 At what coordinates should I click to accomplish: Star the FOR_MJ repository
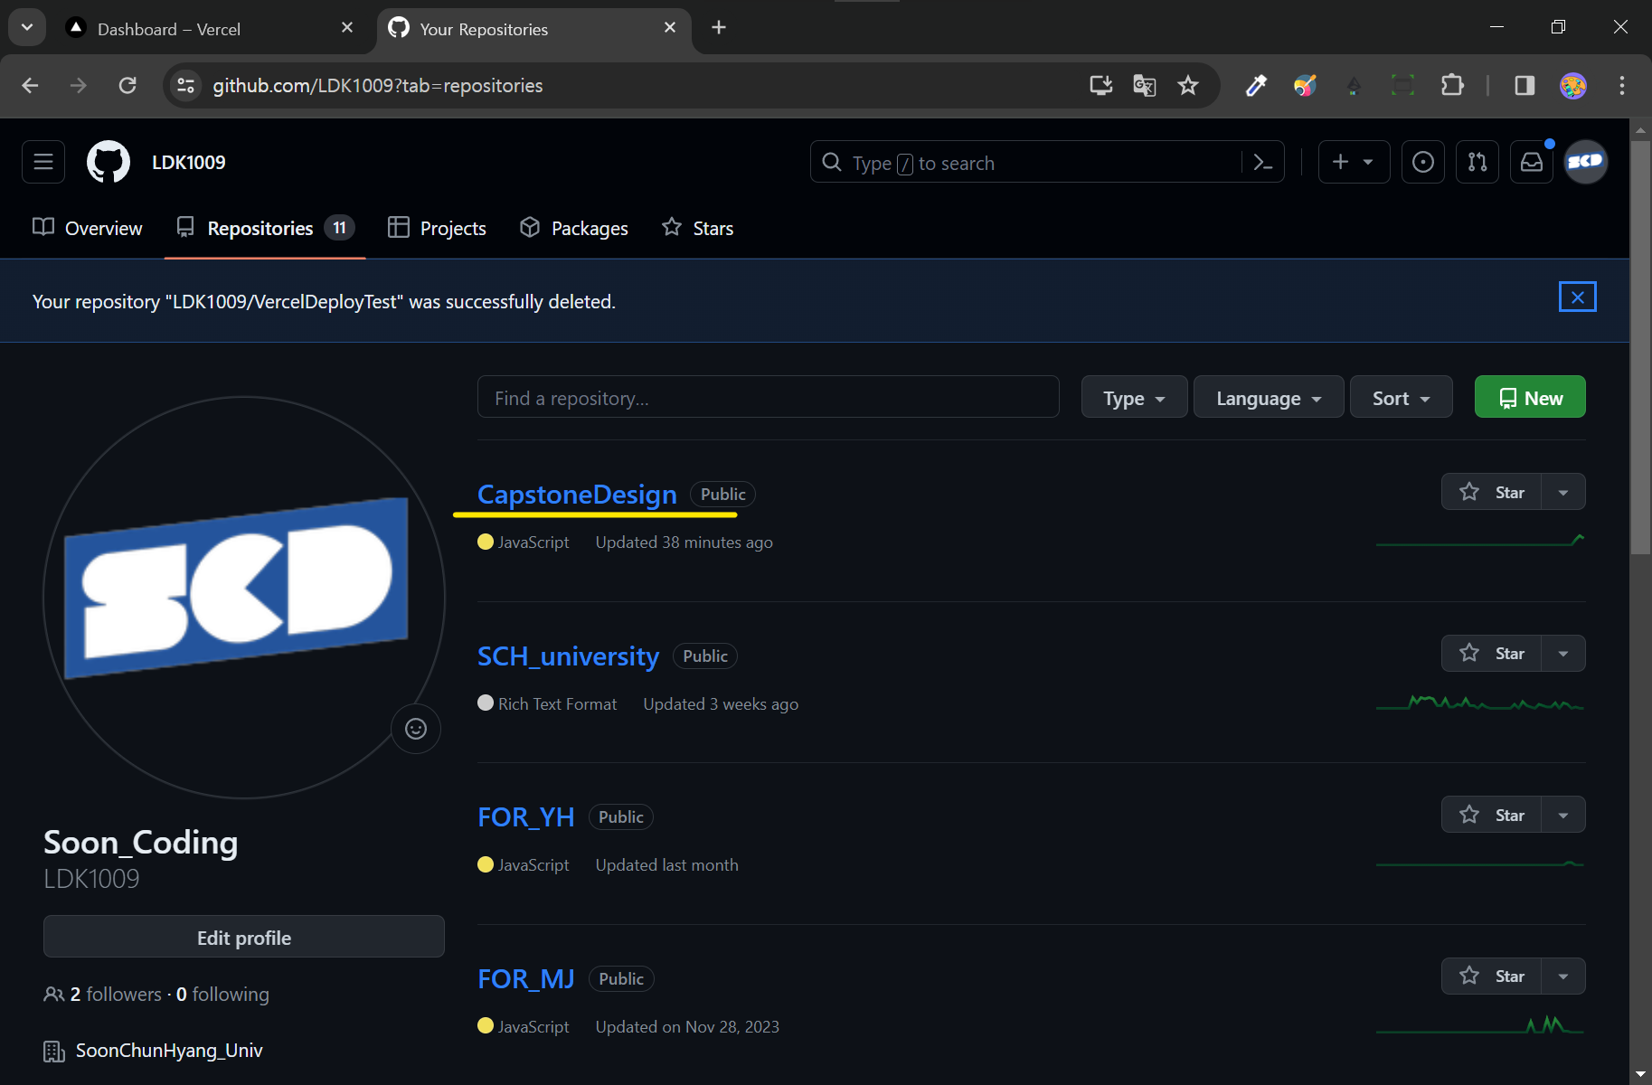click(x=1491, y=976)
